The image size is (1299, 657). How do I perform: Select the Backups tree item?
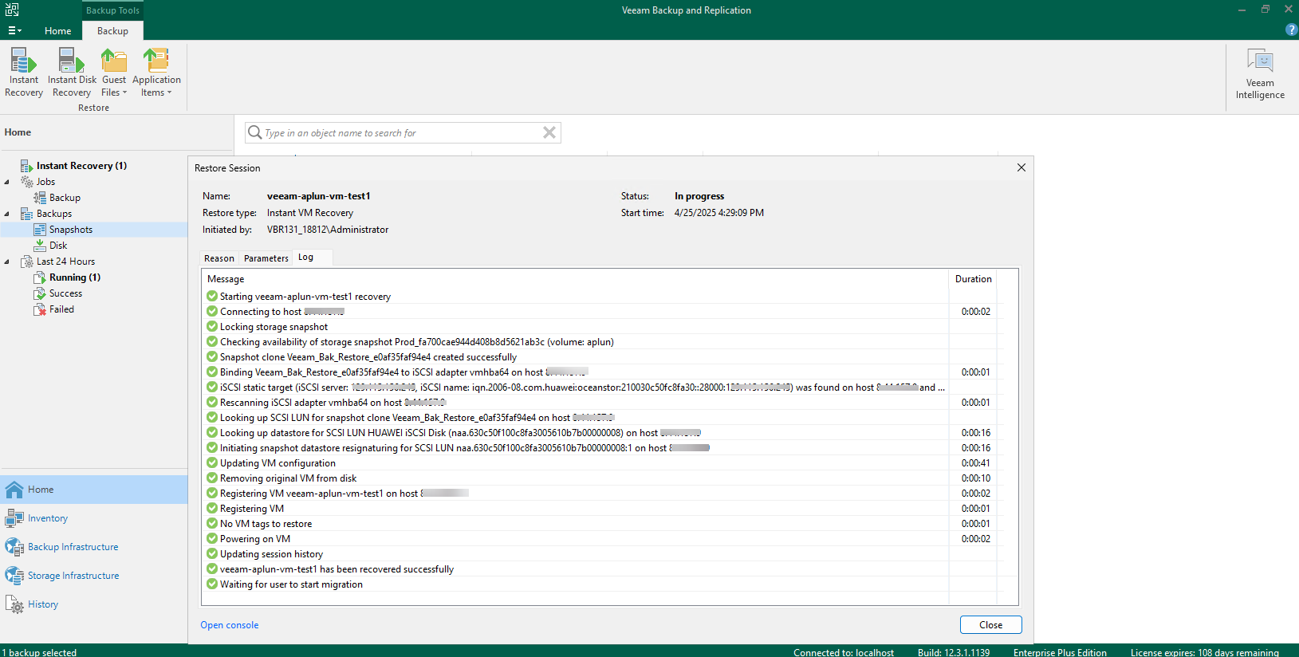[x=53, y=214]
